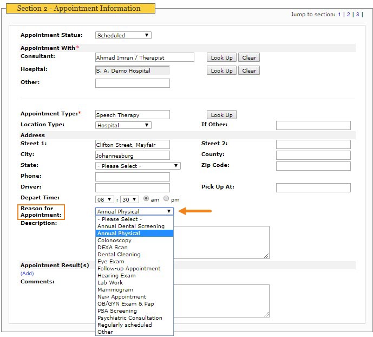Open the depart minutes dropdown

point(129,199)
